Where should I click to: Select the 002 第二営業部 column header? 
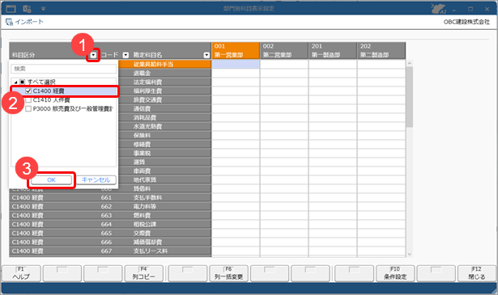[284, 51]
